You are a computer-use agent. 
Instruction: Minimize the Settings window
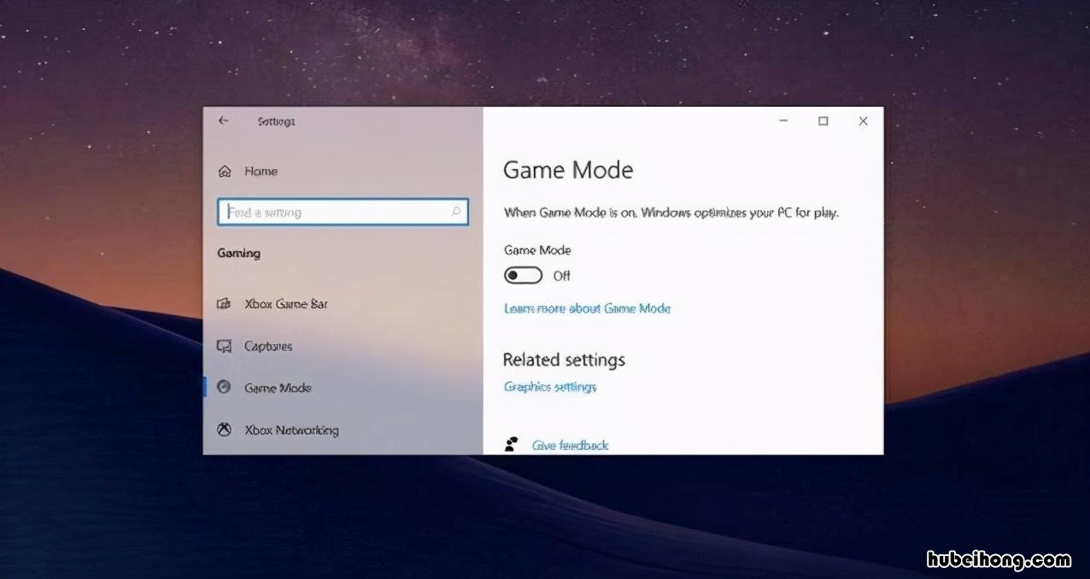click(x=783, y=121)
